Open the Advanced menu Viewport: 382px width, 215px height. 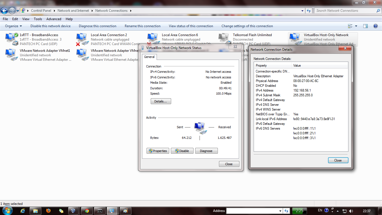click(x=54, y=19)
